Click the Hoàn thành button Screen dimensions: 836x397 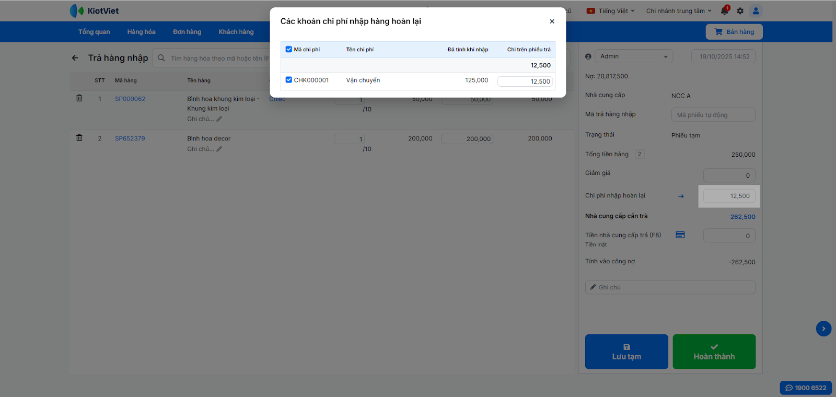[714, 352]
